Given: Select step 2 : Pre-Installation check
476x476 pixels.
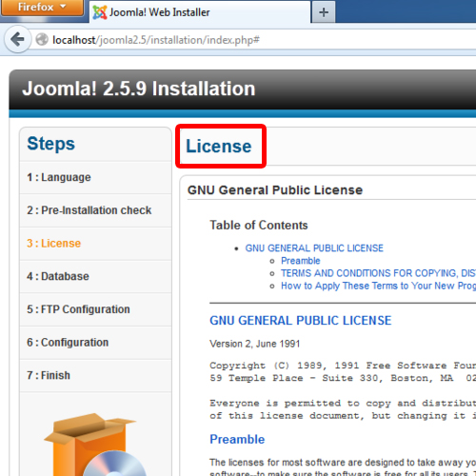Looking at the screenshot, I should 95,210.
